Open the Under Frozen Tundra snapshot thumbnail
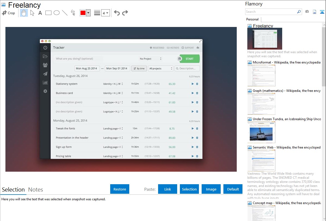Screen dimensions: 326x221 pyautogui.click(x=261, y=132)
